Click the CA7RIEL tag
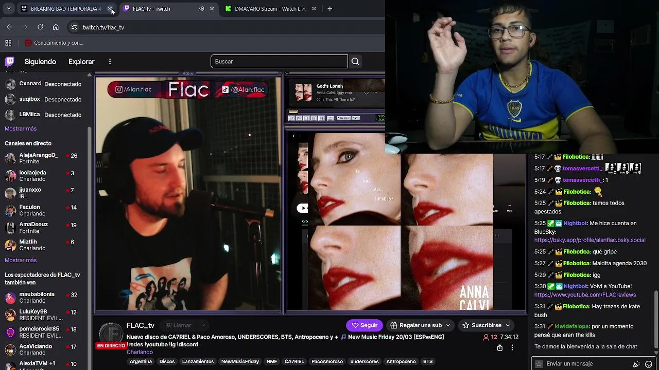The height and width of the screenshot is (370, 659). (x=294, y=362)
